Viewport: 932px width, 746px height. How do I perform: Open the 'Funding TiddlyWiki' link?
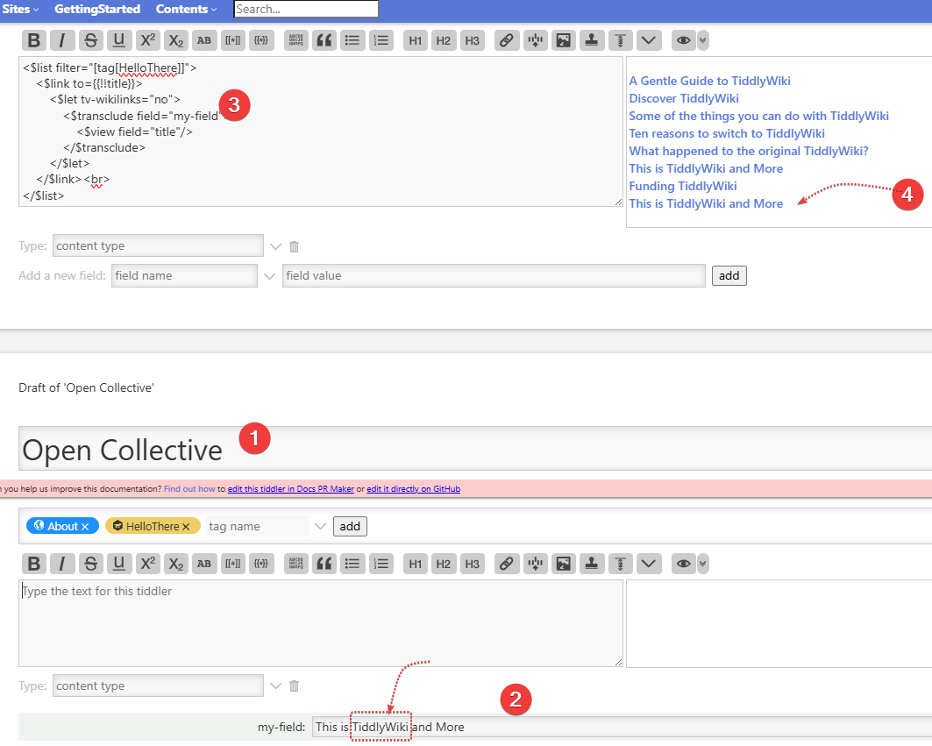[682, 186]
